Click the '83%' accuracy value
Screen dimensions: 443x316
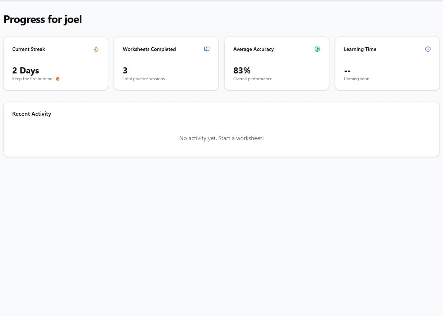242,71
